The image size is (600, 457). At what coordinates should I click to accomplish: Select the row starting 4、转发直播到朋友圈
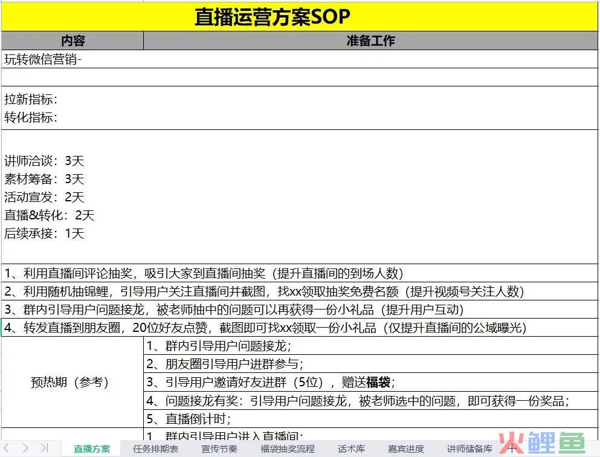point(300,328)
